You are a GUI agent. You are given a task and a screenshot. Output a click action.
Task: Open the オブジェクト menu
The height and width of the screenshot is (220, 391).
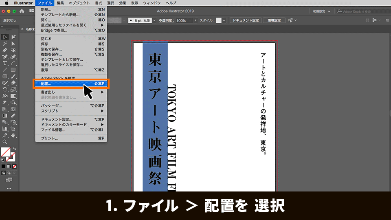pyautogui.click(x=79, y=3)
